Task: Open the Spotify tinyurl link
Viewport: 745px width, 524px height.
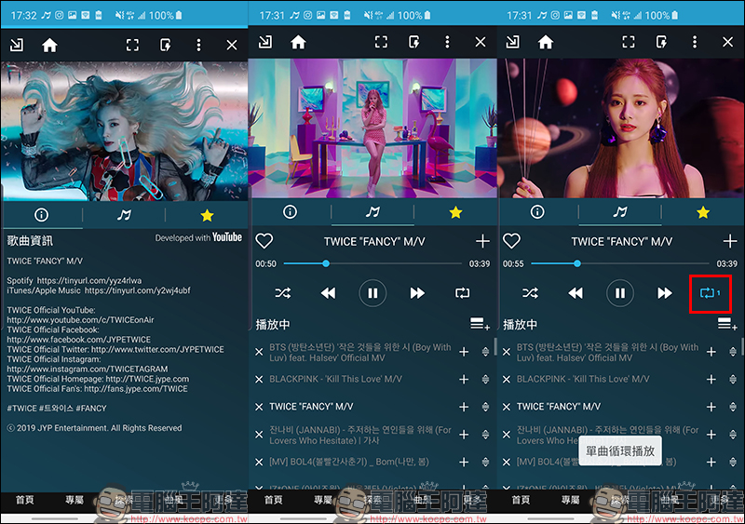Action: tap(89, 281)
